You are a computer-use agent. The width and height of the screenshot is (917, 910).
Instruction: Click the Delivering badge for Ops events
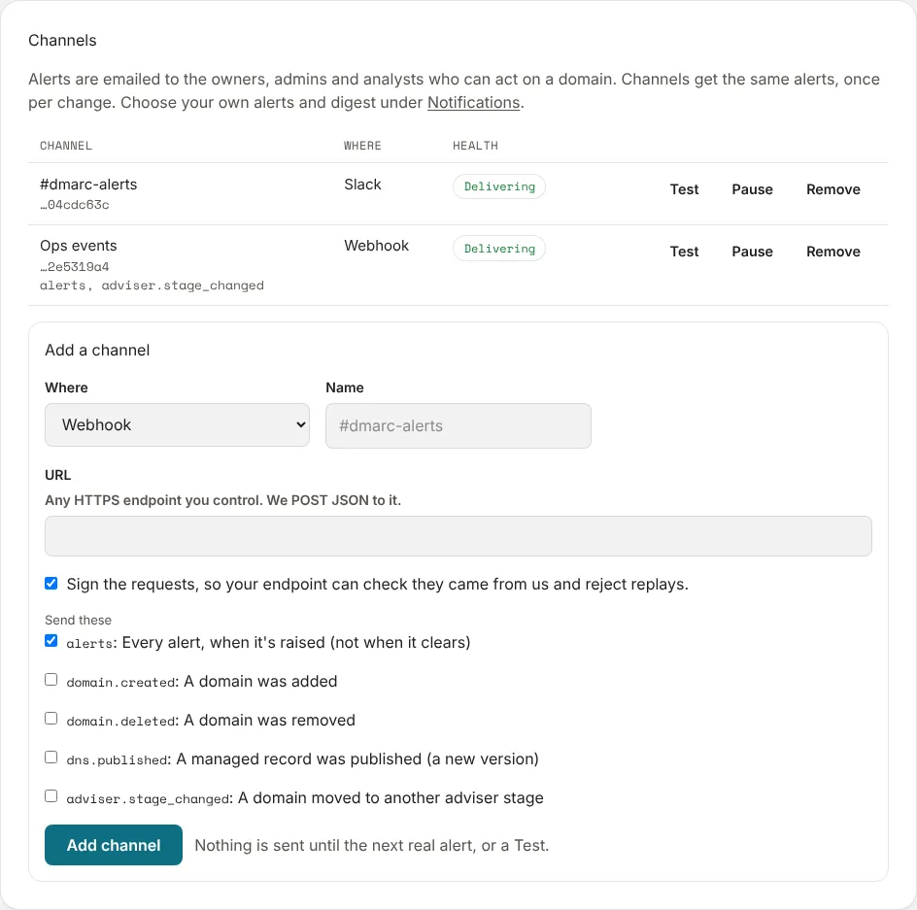pyautogui.click(x=499, y=249)
